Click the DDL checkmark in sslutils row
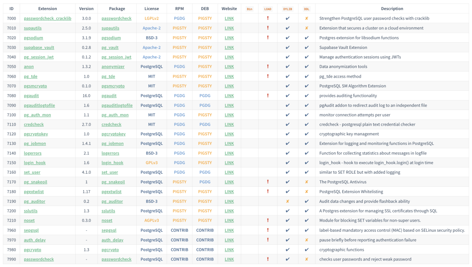Screen dimensions: 472x267 (x=306, y=211)
